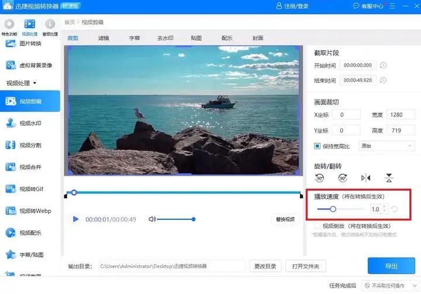Switch to 字幕 tab

tap(134, 38)
